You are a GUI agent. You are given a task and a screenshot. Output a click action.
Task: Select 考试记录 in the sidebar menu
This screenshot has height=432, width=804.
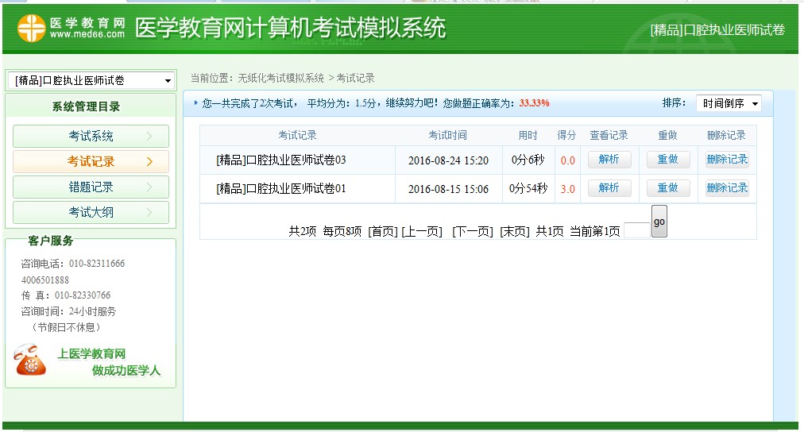tap(91, 161)
